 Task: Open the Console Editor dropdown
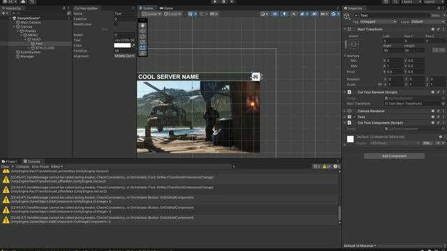[x=57, y=167]
